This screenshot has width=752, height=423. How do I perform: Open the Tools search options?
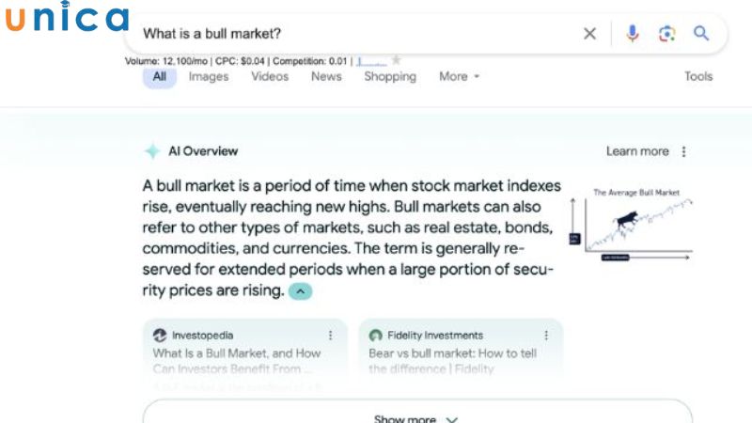point(698,77)
